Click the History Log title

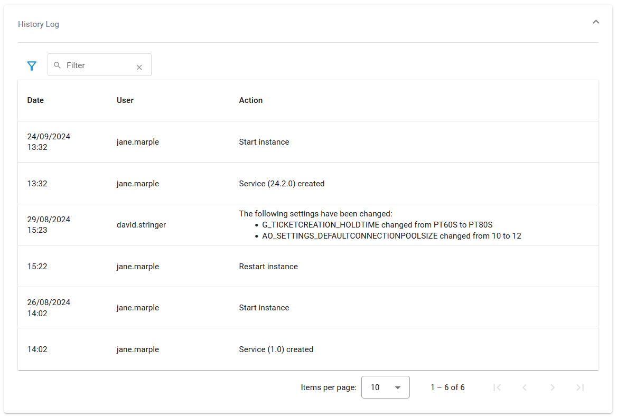(39, 24)
